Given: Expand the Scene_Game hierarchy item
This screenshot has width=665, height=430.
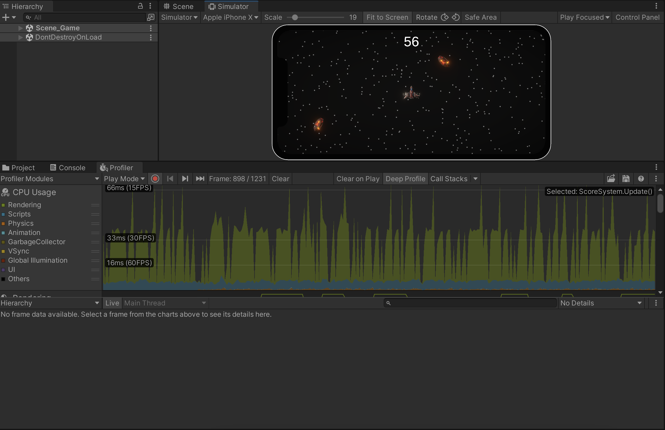Looking at the screenshot, I should 20,28.
